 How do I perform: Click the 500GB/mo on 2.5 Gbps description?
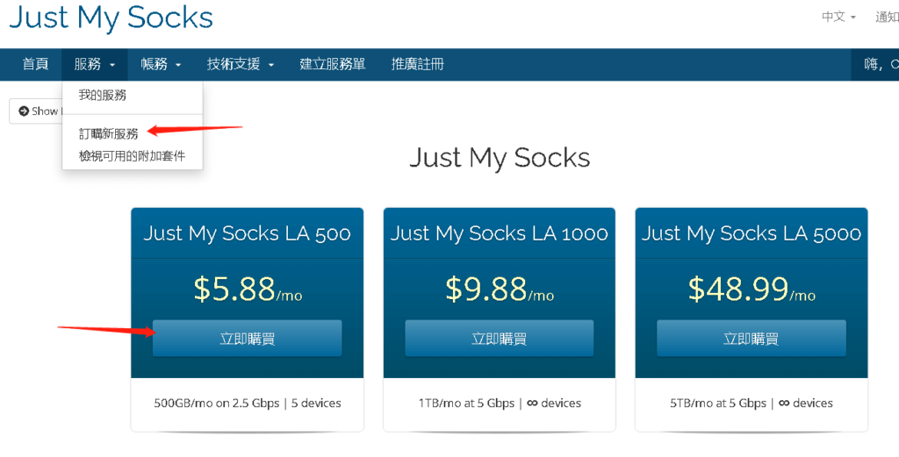(x=247, y=403)
